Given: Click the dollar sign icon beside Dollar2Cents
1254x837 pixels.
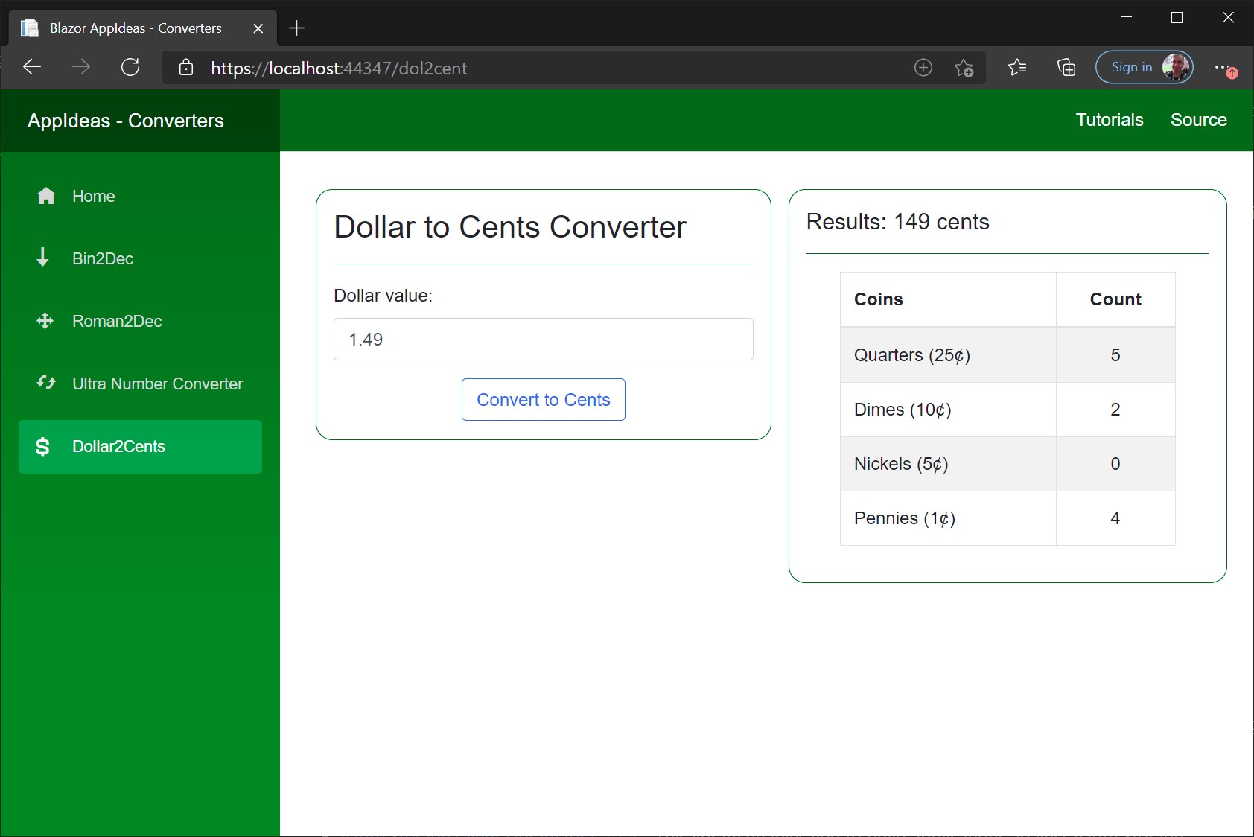Looking at the screenshot, I should 42,446.
